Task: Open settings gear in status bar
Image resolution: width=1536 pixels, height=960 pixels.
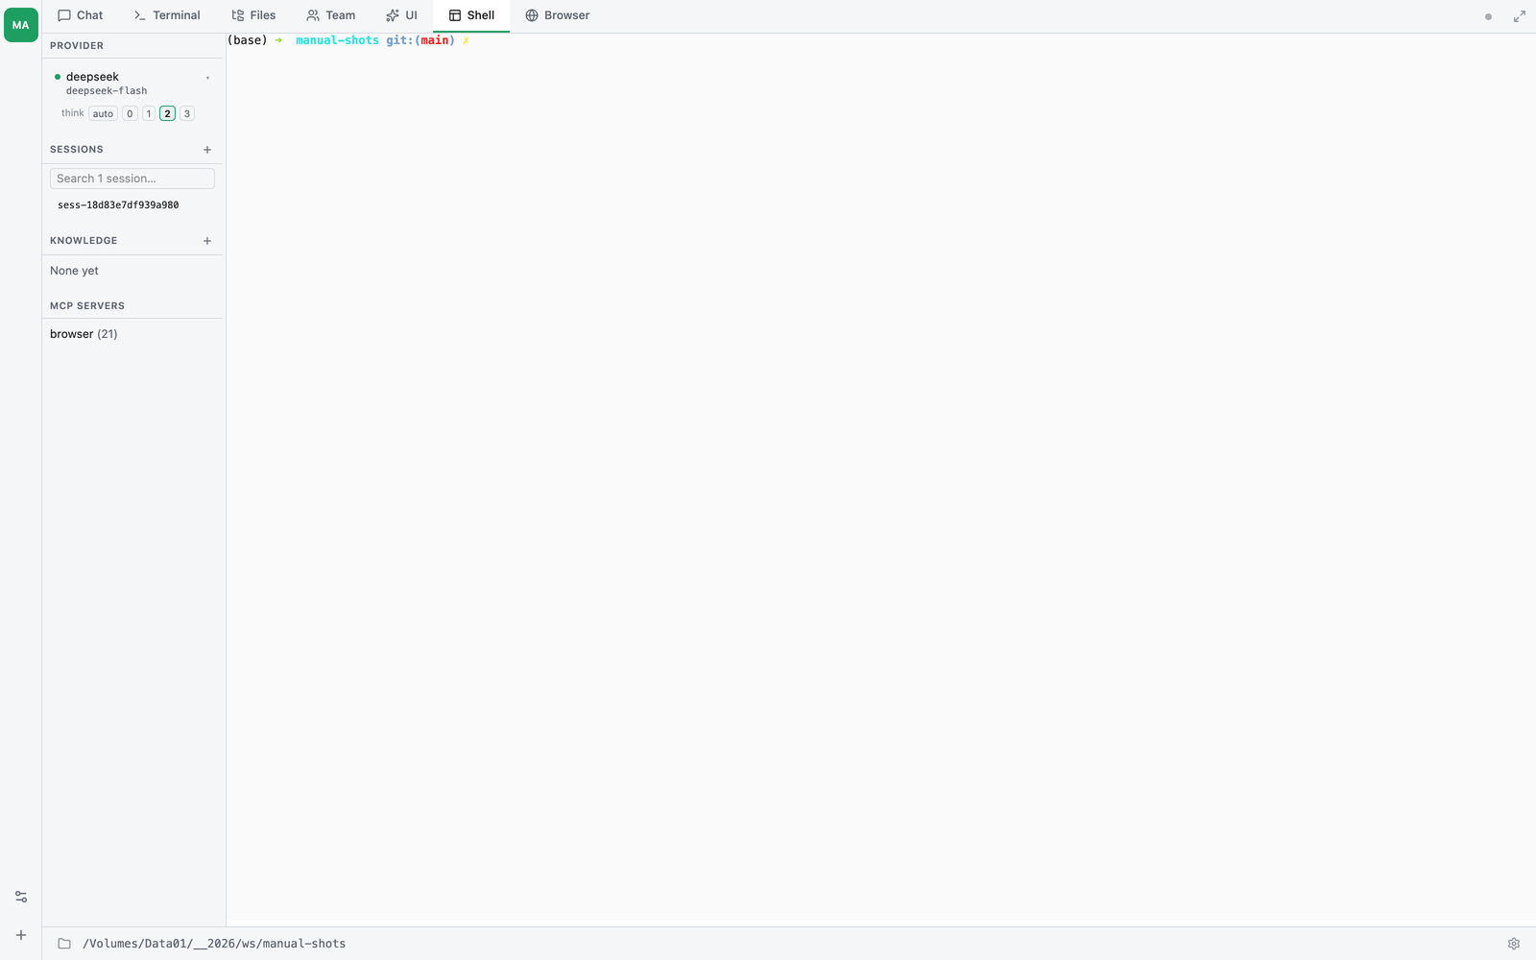Action: tap(1514, 944)
